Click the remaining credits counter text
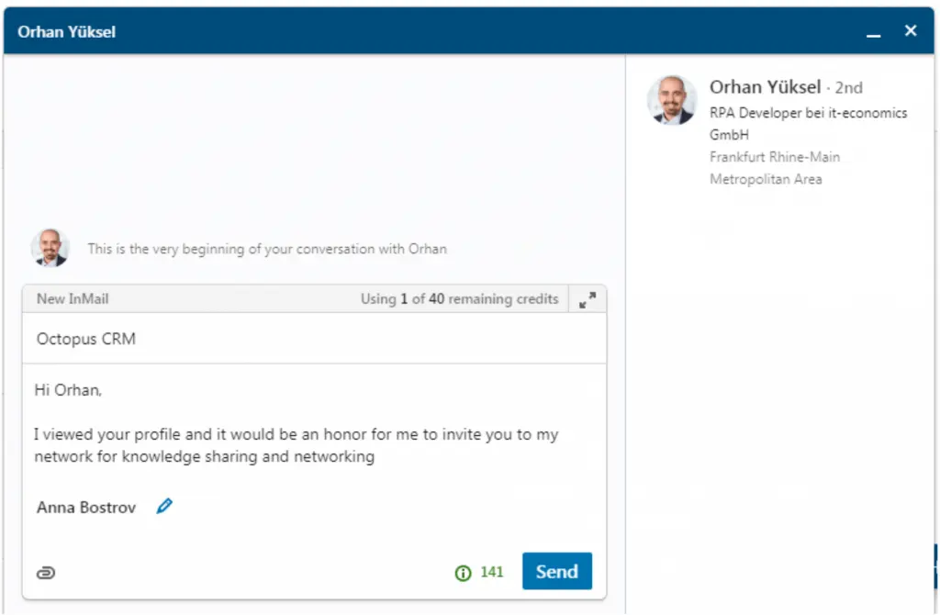Screen dimensions: 940x615 (x=459, y=299)
